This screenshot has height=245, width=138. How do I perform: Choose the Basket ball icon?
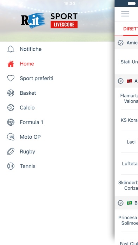click(x=11, y=93)
